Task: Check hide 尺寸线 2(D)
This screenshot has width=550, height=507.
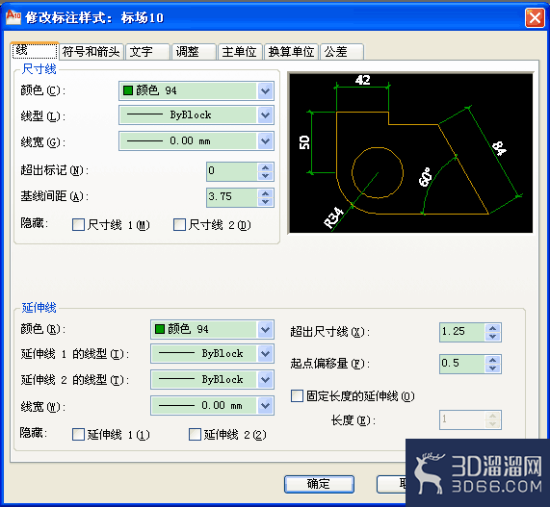Action: pyautogui.click(x=179, y=224)
